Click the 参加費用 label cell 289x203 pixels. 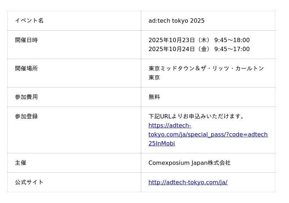(x=26, y=97)
